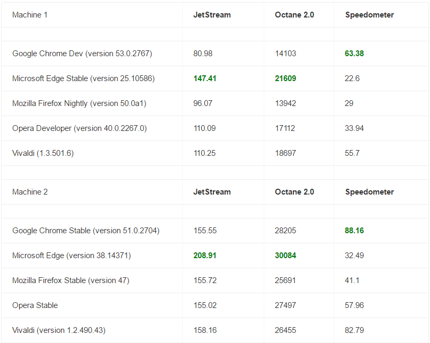Click Opera Developer version 40.0.2267.0 cell
Screen dimensions: 430x343
(79, 128)
